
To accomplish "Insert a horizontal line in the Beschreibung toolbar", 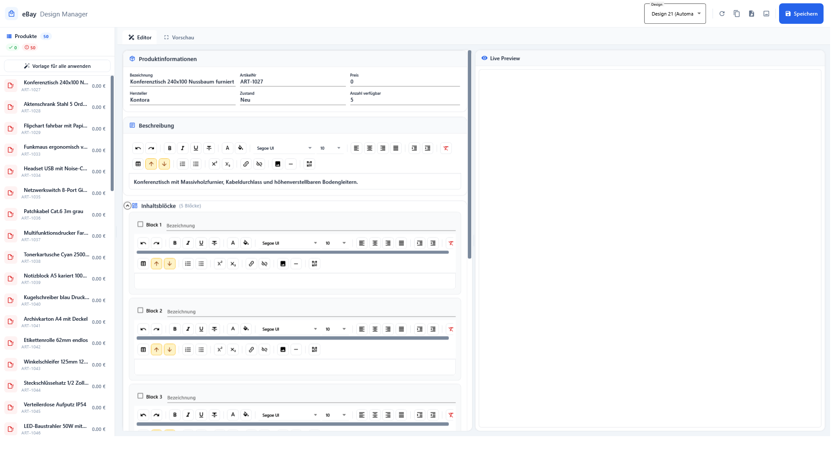I will [291, 164].
